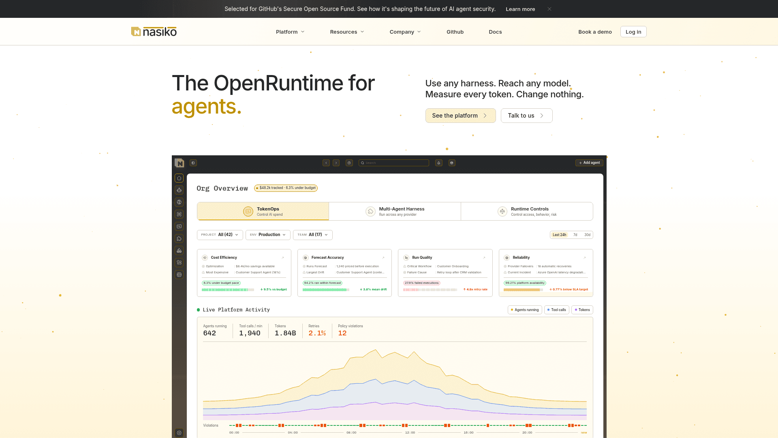Go back with the dashboard left arrow
Image resolution: width=778 pixels, height=438 pixels.
(x=326, y=163)
